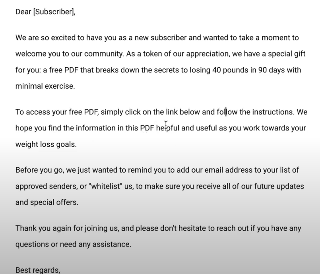Click the "Best regards" closing line
This screenshot has height=274, width=320.
click(x=38, y=270)
